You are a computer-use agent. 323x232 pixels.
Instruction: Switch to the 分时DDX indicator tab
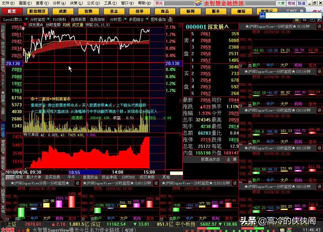[x=128, y=177]
